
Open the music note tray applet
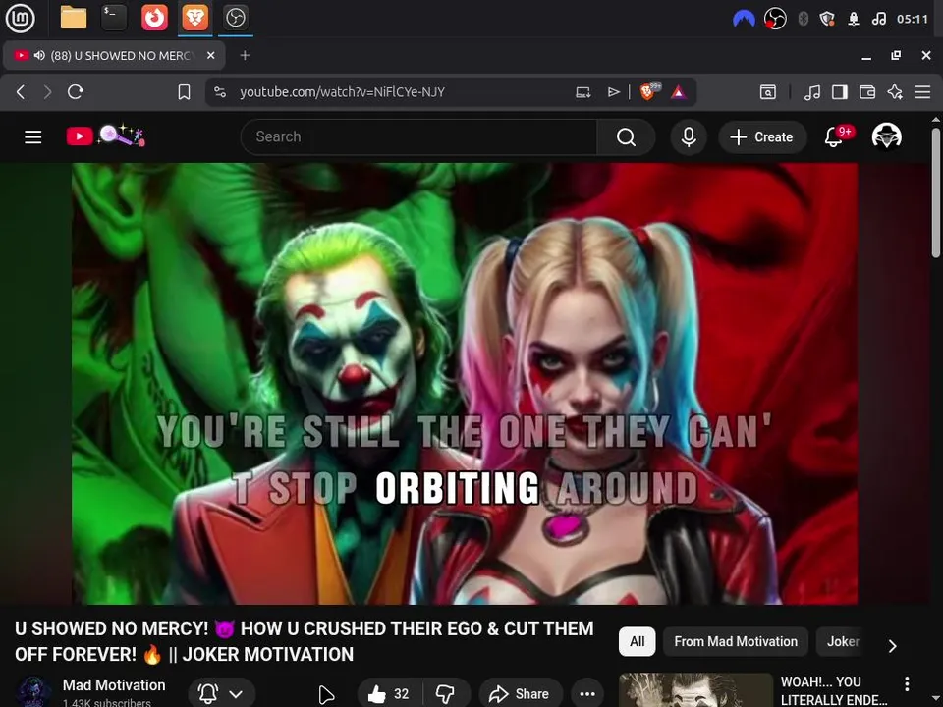click(878, 20)
